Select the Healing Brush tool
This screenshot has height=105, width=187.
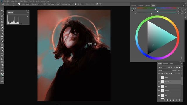[2, 31]
